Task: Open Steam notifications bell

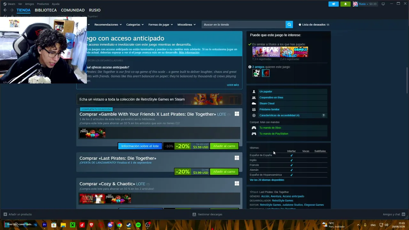Action: click(345, 4)
